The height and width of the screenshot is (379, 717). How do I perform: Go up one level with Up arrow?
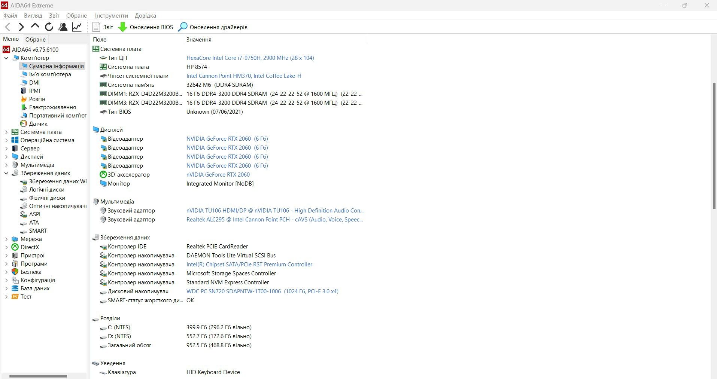[x=35, y=27]
